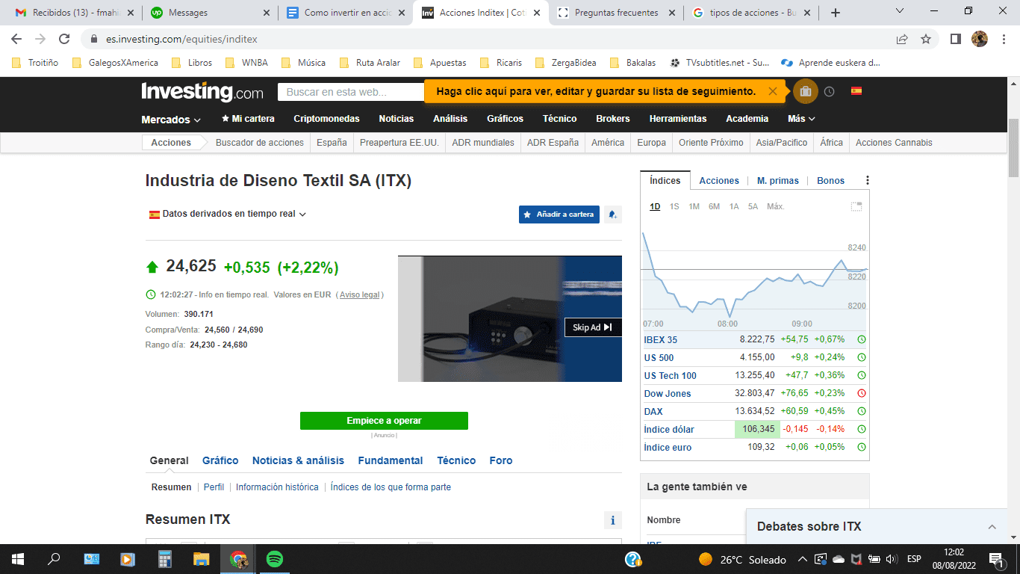The image size is (1020, 574).
Task: Open the Foro tab
Action: click(501, 460)
